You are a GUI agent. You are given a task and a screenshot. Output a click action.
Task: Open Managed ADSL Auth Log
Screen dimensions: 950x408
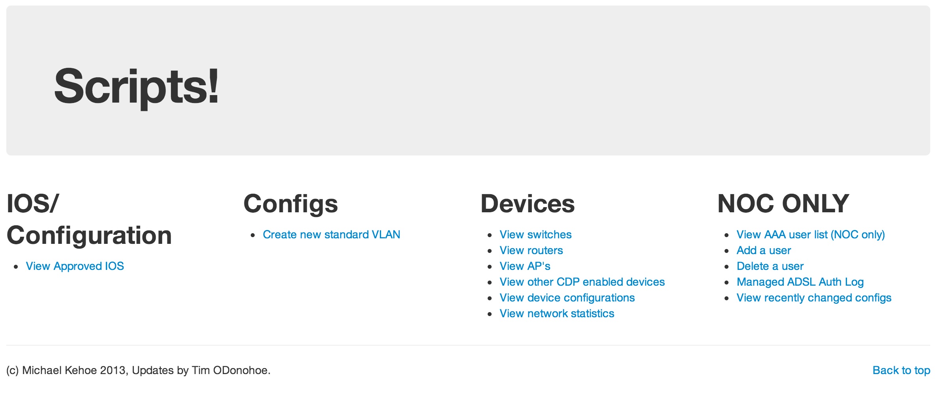[x=800, y=282]
